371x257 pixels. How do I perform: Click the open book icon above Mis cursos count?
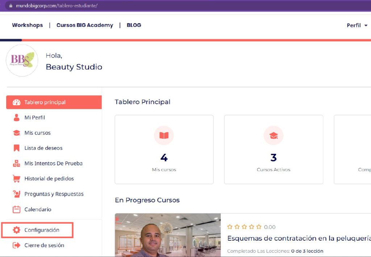164,135
